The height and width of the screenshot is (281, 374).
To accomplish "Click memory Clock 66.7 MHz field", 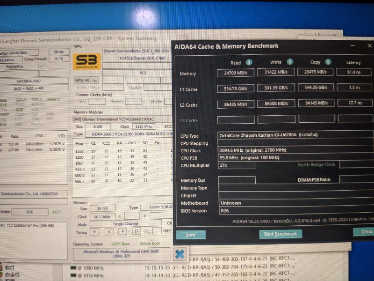I will point(102,216).
